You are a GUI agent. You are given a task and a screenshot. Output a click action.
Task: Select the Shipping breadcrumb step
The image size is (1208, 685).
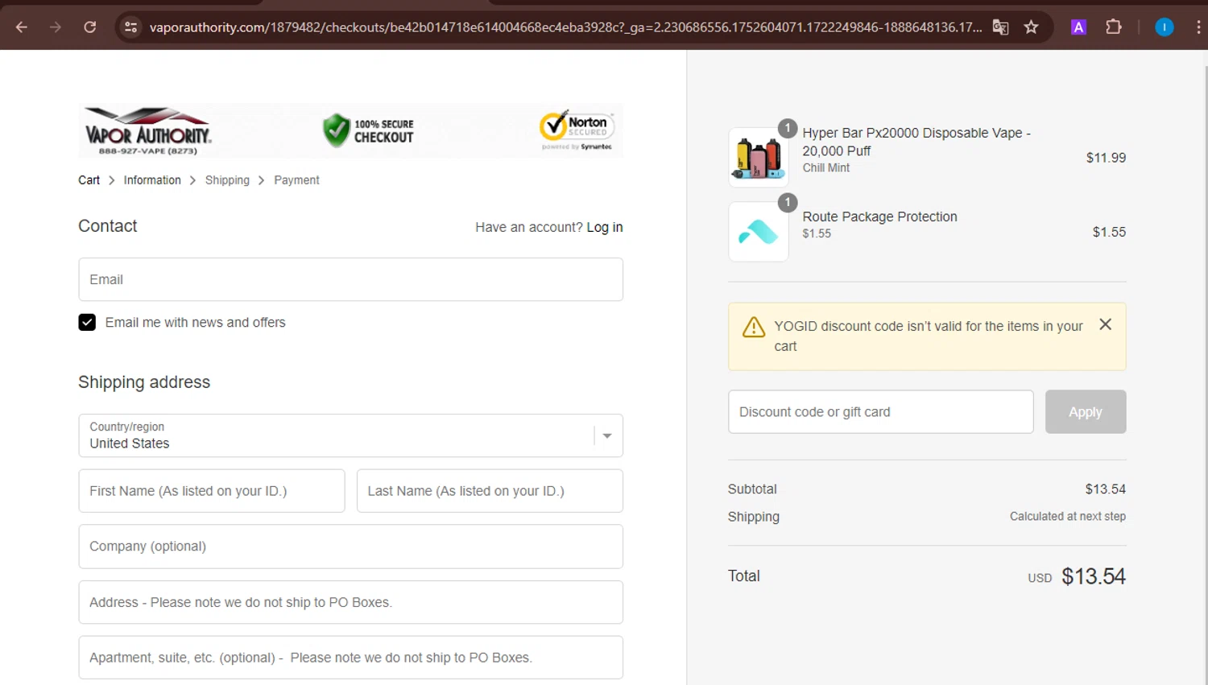(x=227, y=180)
